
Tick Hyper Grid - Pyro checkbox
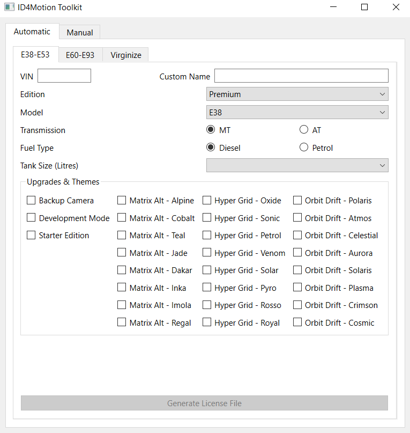pyautogui.click(x=207, y=287)
